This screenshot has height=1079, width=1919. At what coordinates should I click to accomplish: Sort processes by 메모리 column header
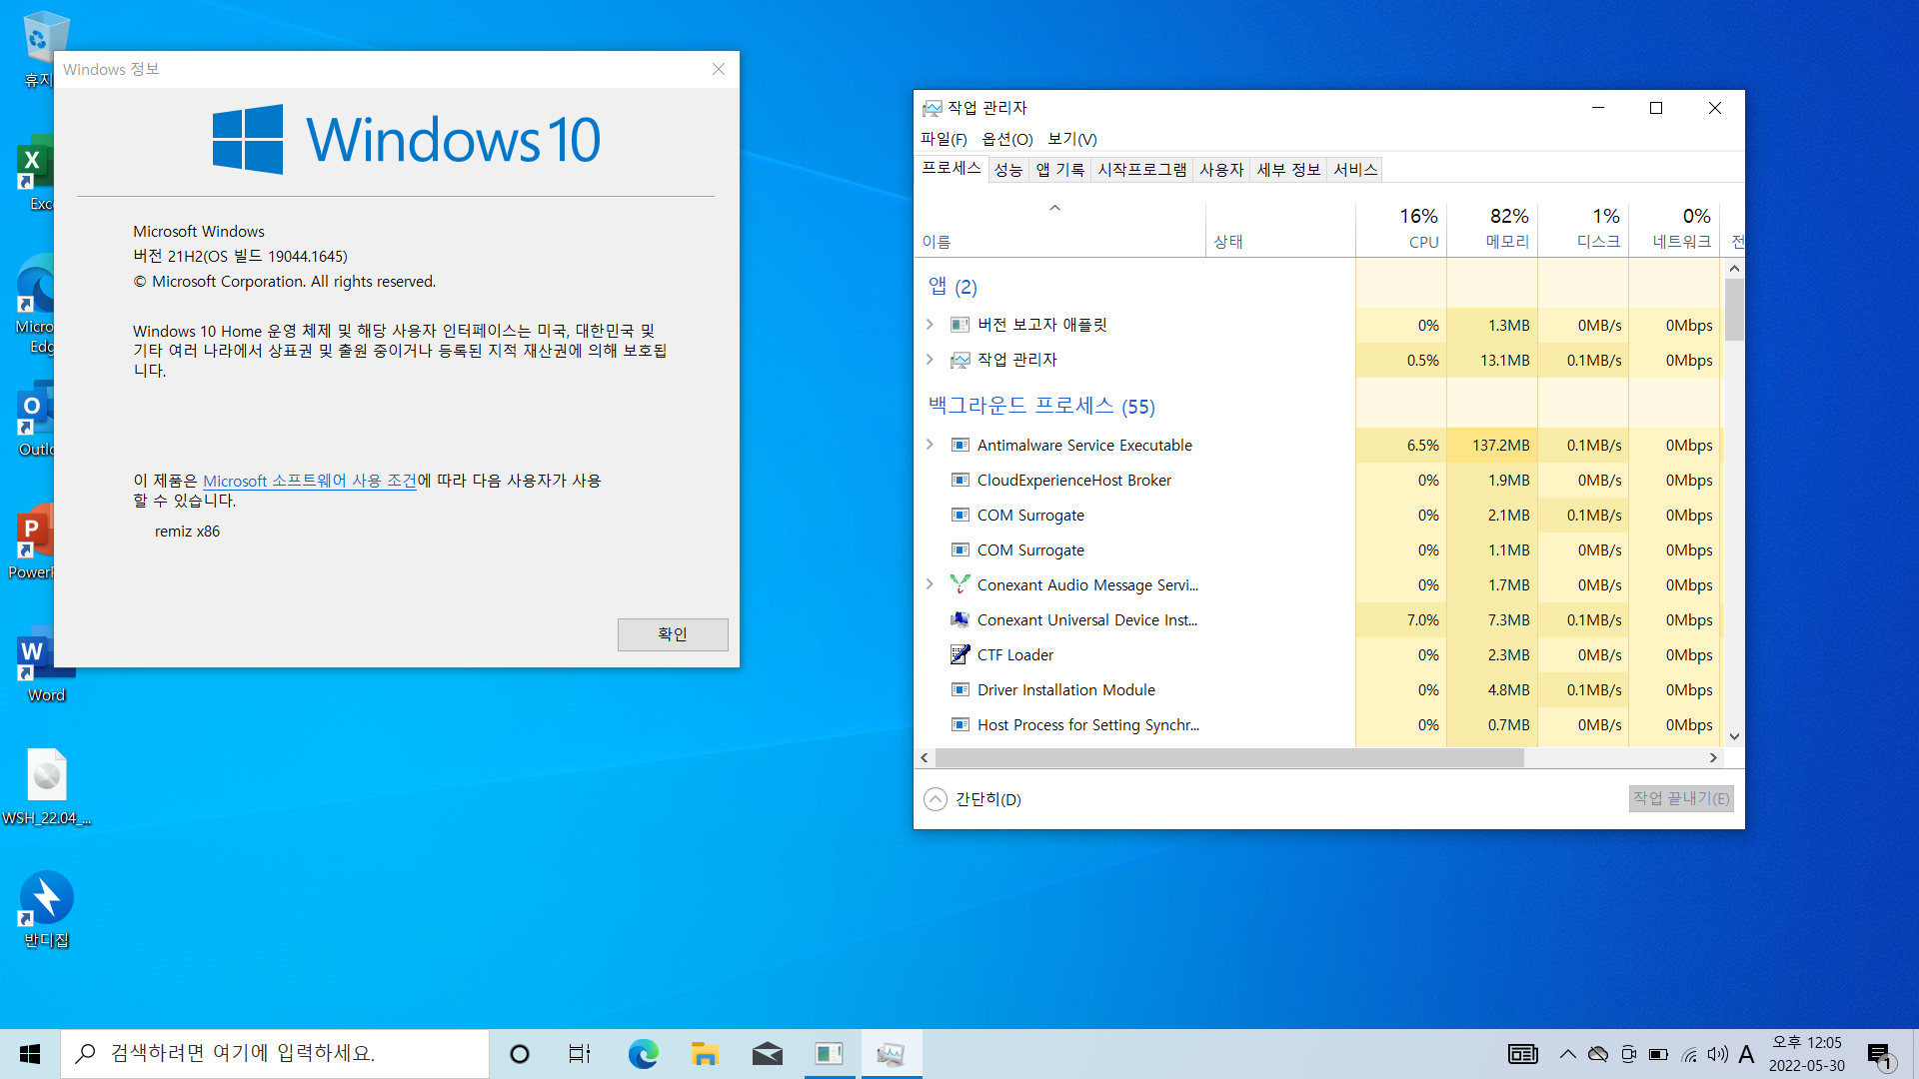click(1492, 230)
